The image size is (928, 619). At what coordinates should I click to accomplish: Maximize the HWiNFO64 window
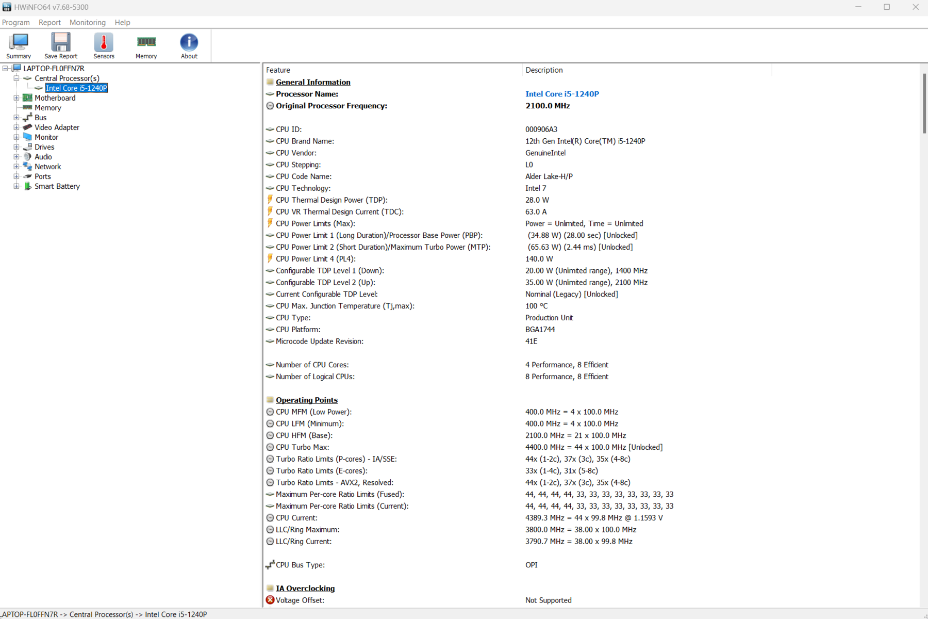point(887,7)
